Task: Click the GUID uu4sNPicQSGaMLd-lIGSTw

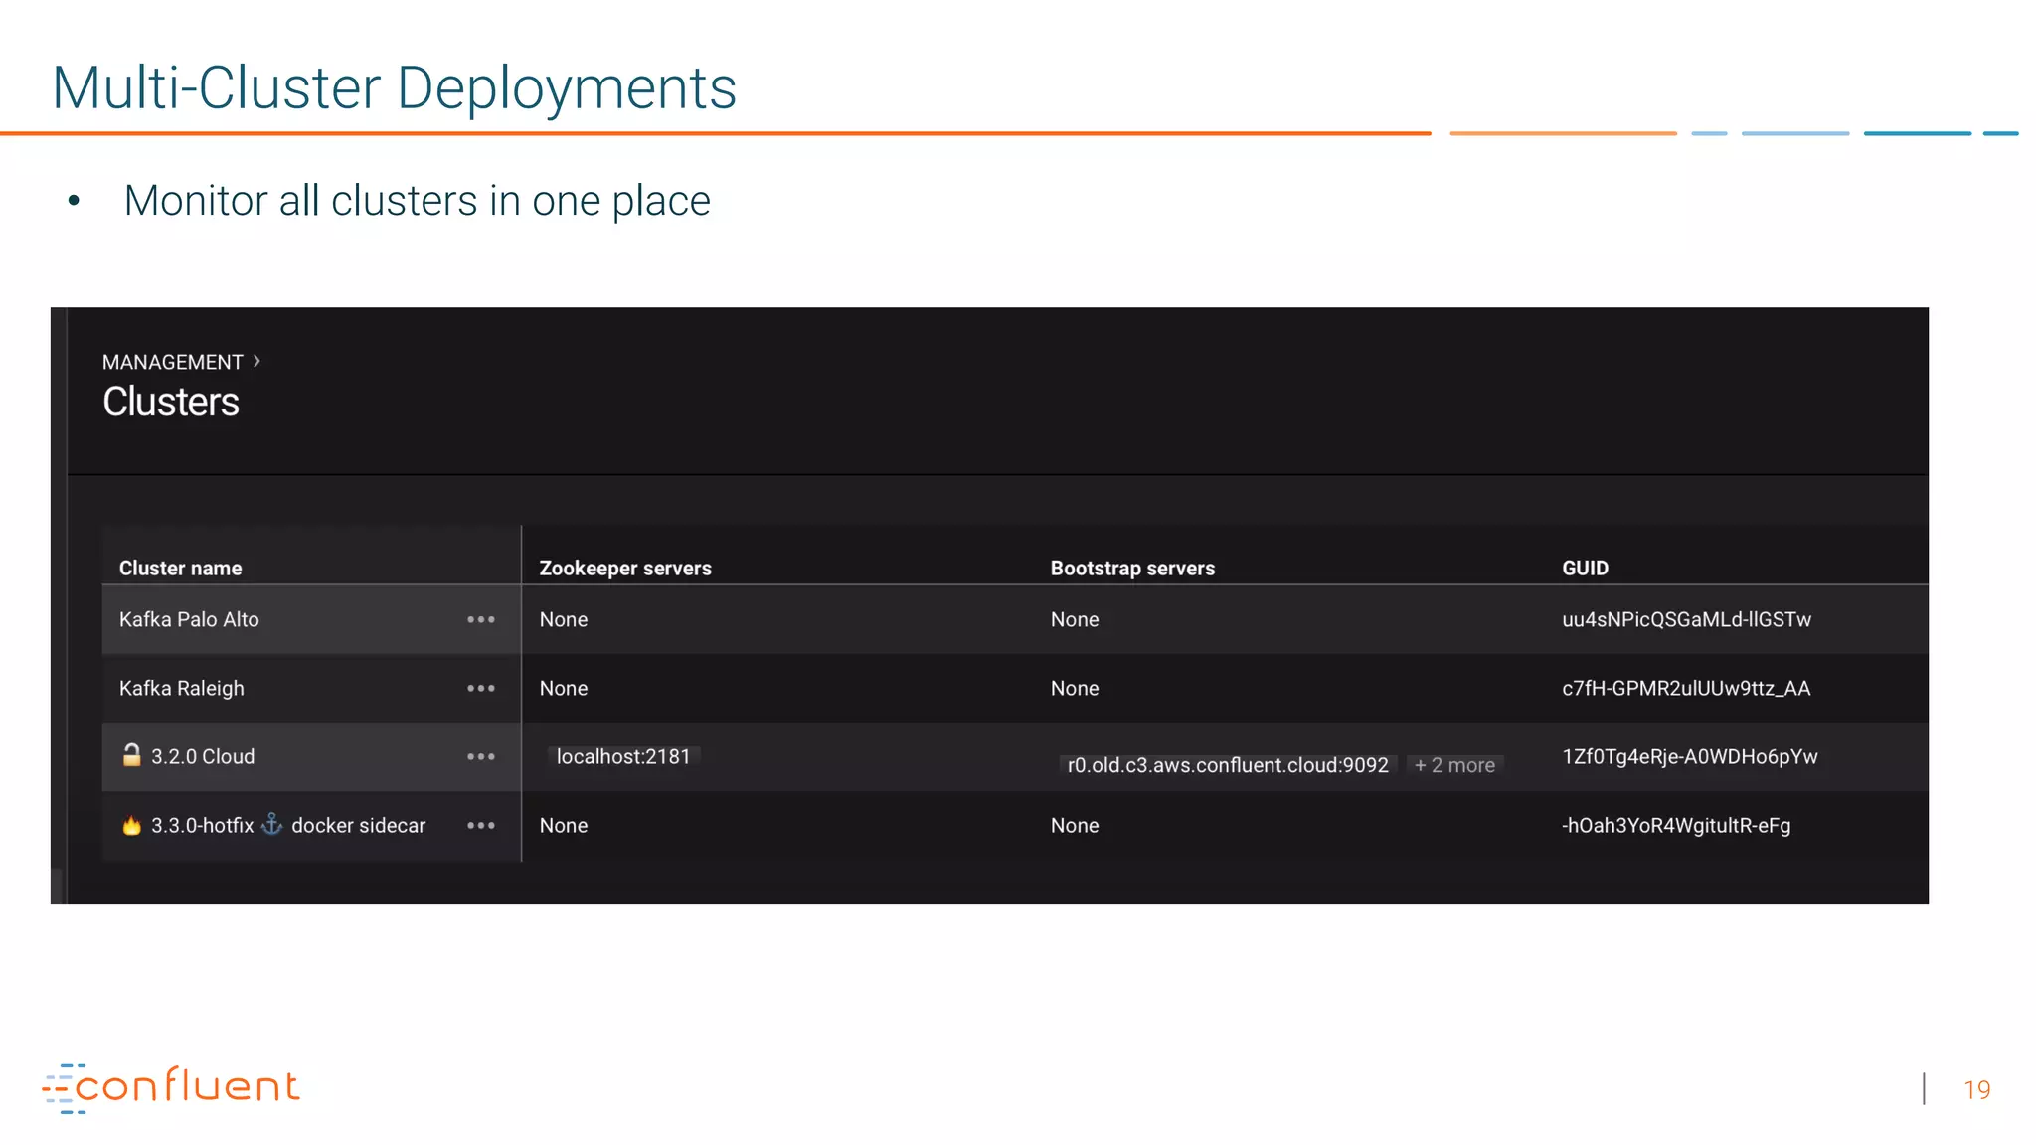Action: [x=1686, y=619]
